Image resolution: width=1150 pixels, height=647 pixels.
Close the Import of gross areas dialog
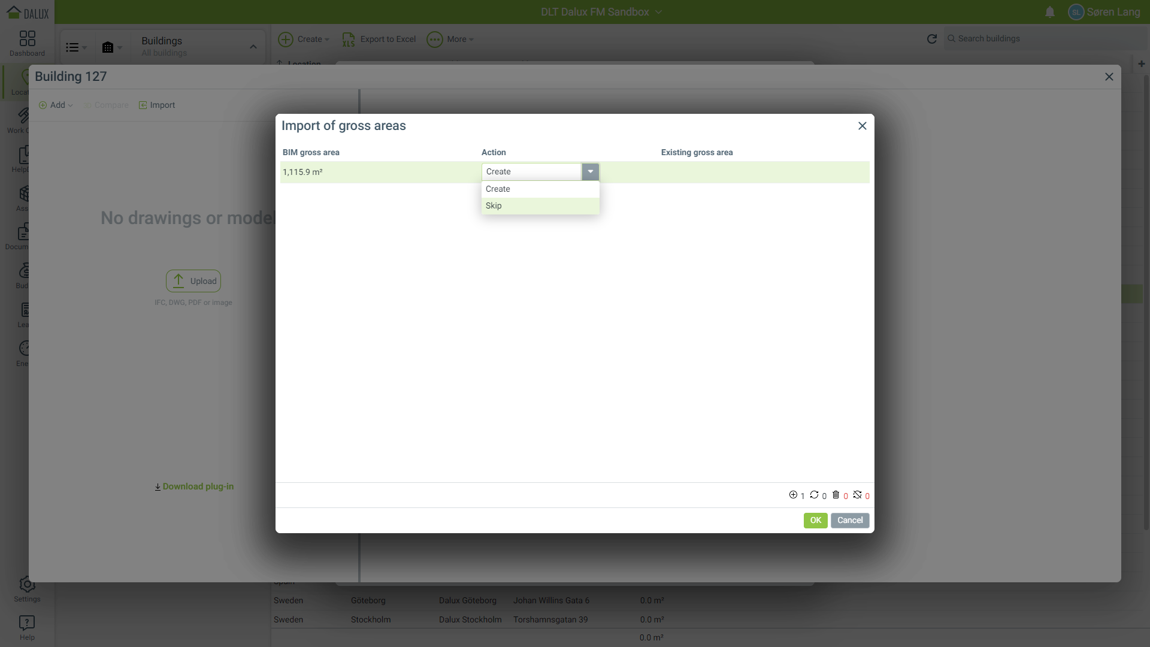[862, 126]
